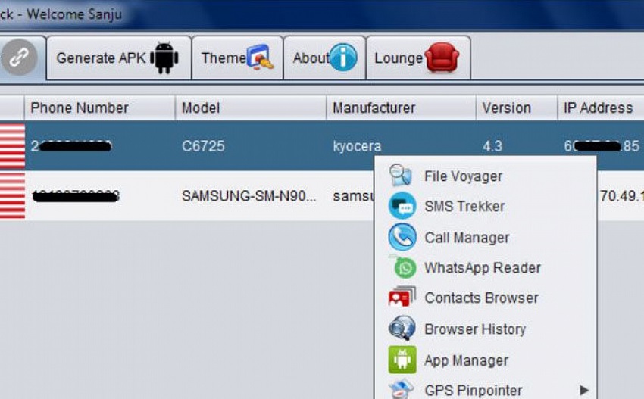The image size is (644, 399).
Task: Sort by Phone Number column header
Action: [x=100, y=108]
